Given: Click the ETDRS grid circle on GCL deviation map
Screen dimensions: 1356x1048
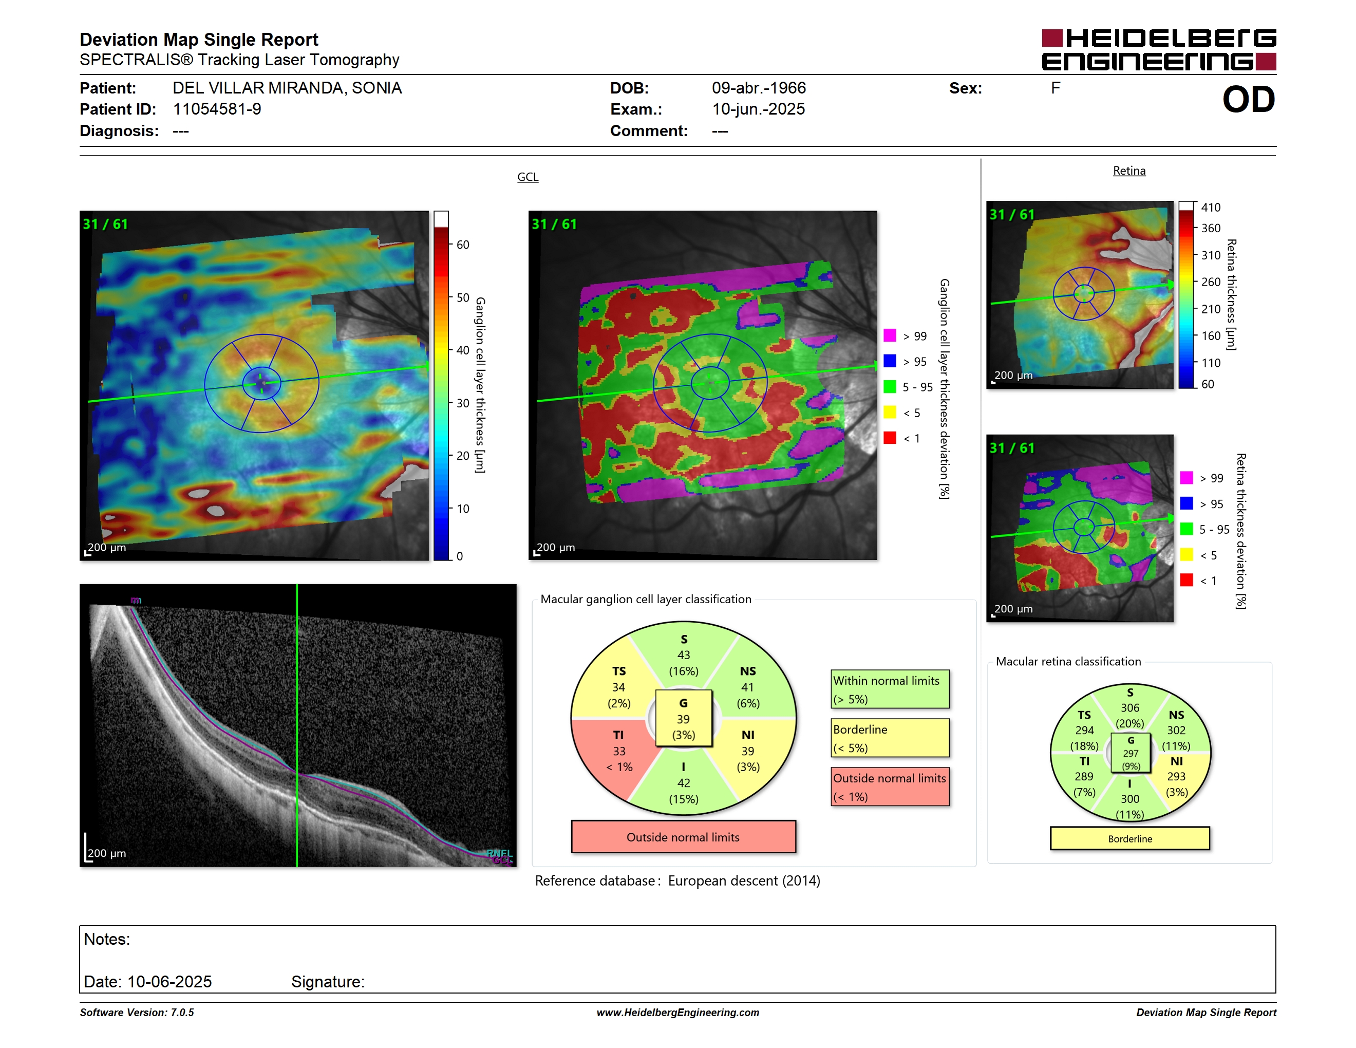Looking at the screenshot, I should point(710,383).
